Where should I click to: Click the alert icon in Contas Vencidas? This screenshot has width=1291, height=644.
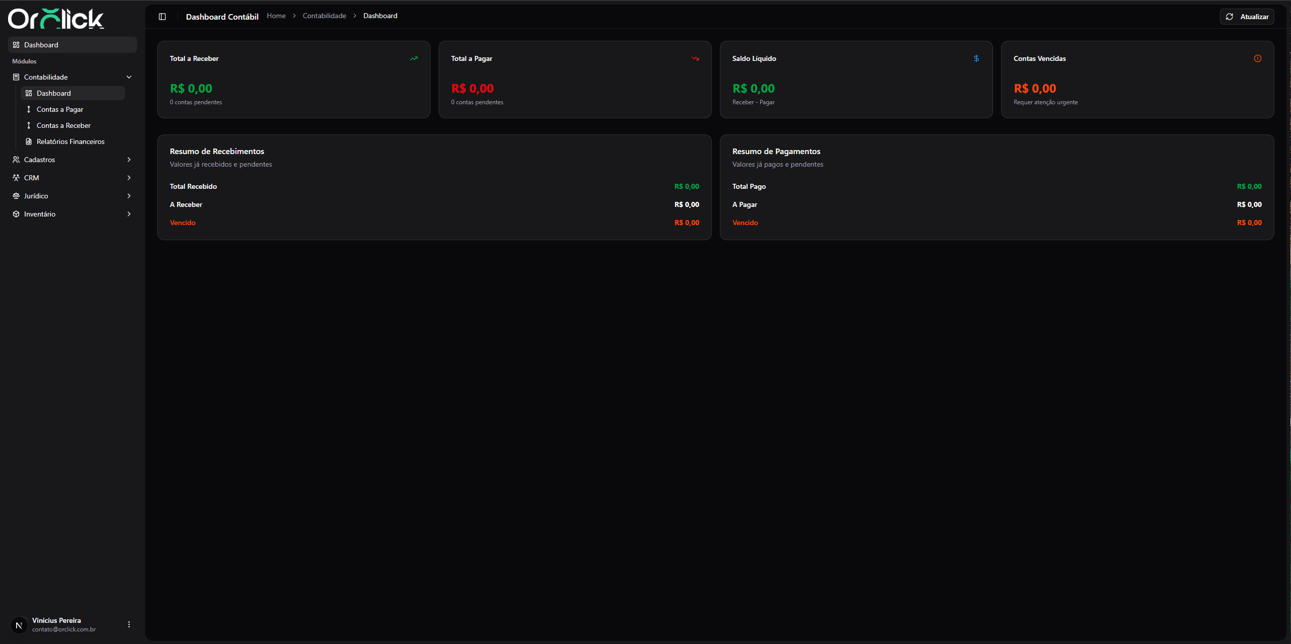[x=1258, y=58]
